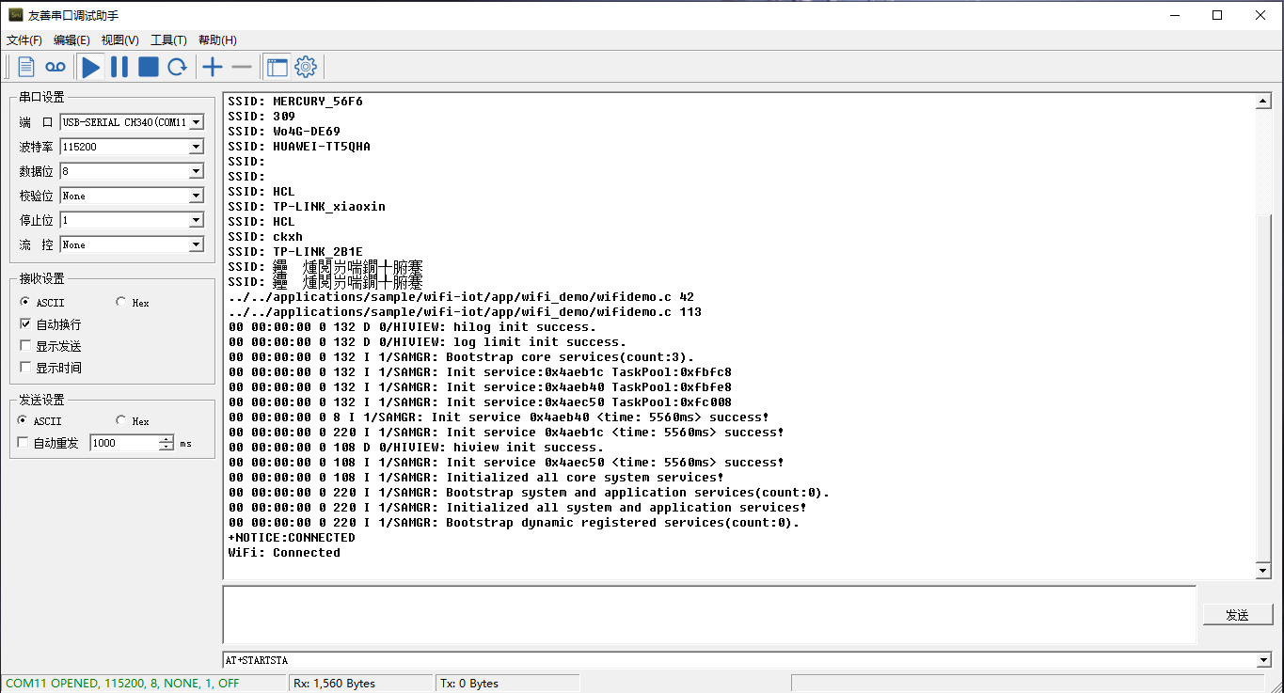Click the log scrollbar down arrow
1284x693 pixels.
[1263, 571]
